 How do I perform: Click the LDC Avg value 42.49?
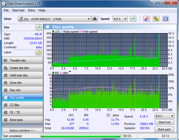pos(70,120)
